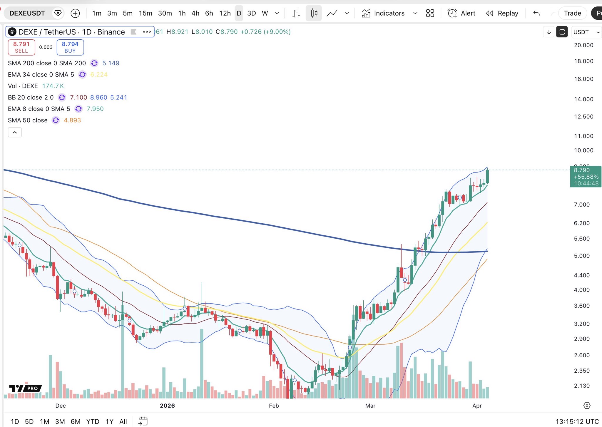This screenshot has height=427, width=602.
Task: Select the line chart style icon
Action: (x=332, y=13)
